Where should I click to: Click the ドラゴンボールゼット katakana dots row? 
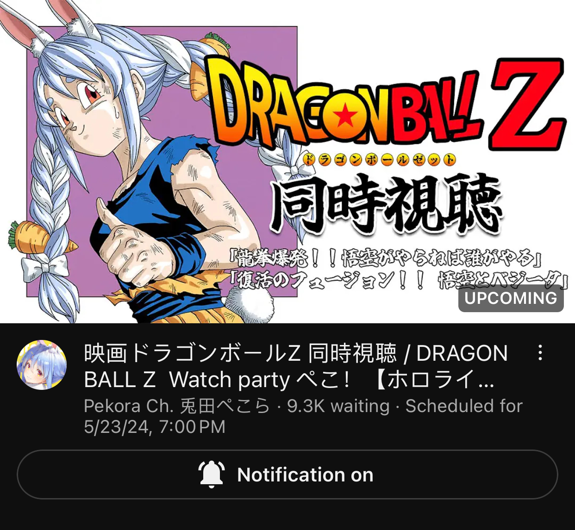point(379,160)
